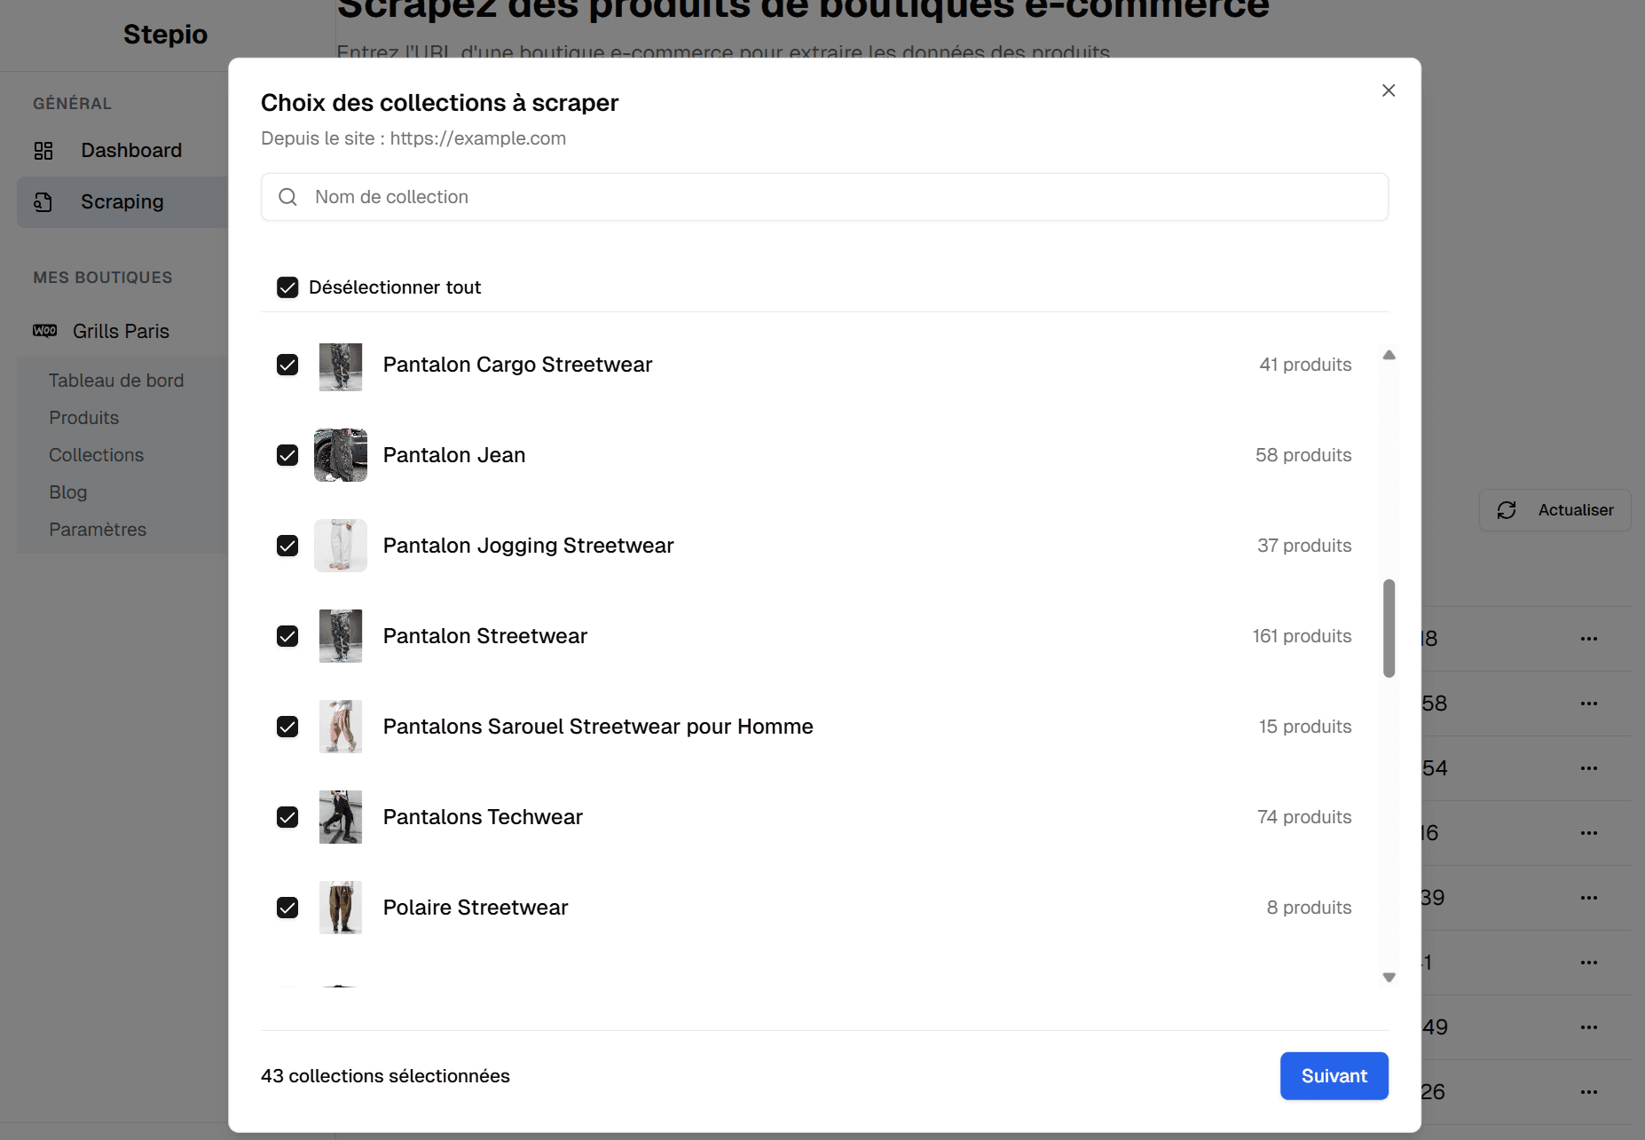Screen dimensions: 1645x1140
Task: Click the Actualiser refresh icon
Action: point(1507,510)
